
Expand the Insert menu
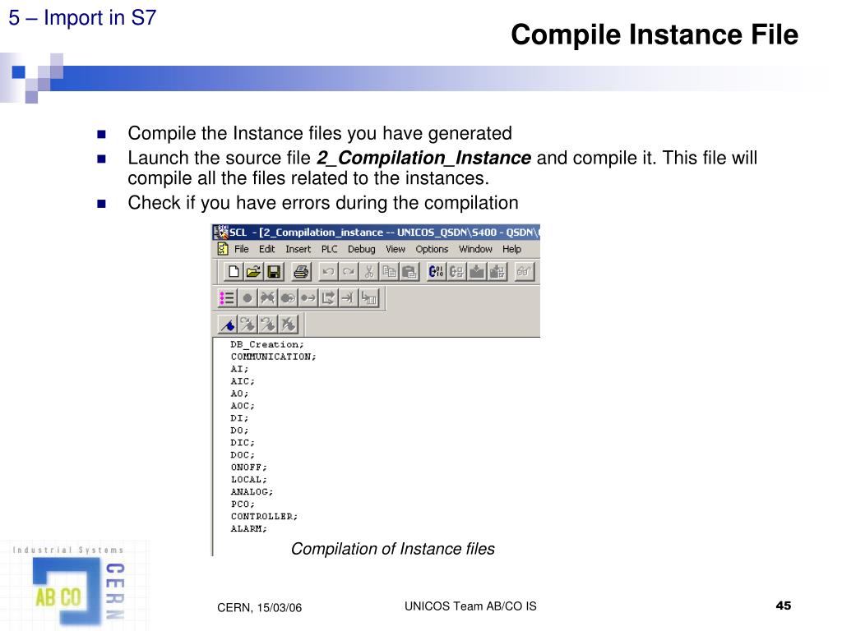(298, 249)
